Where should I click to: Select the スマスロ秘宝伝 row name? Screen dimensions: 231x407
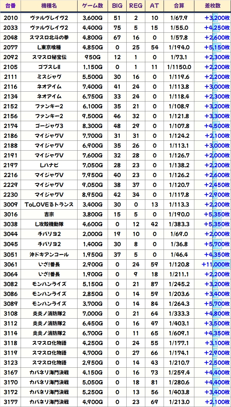[49, 57]
